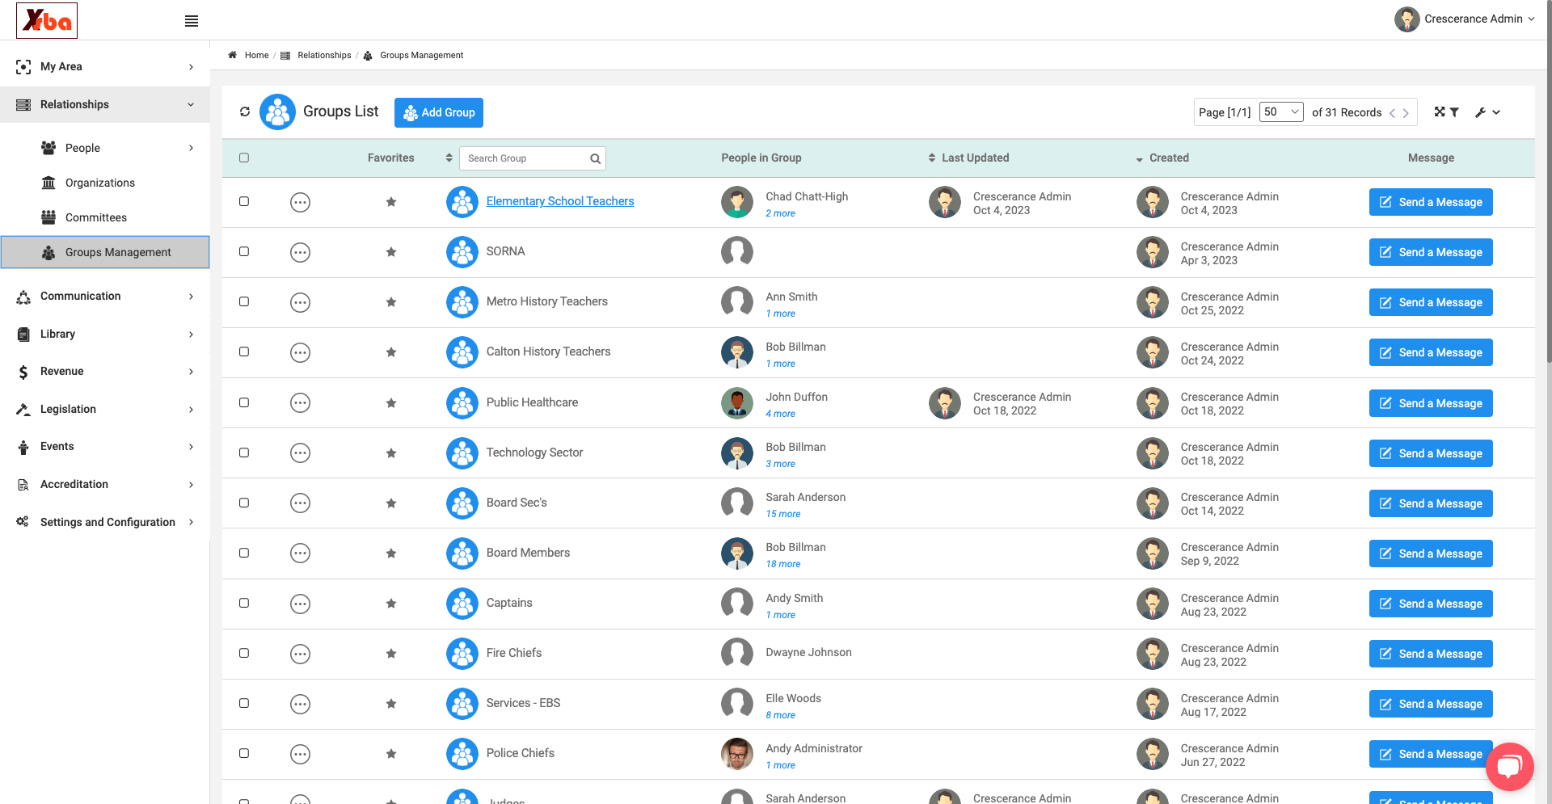Go to next page arrow
Screen dimensions: 1552x804
coord(1406,113)
